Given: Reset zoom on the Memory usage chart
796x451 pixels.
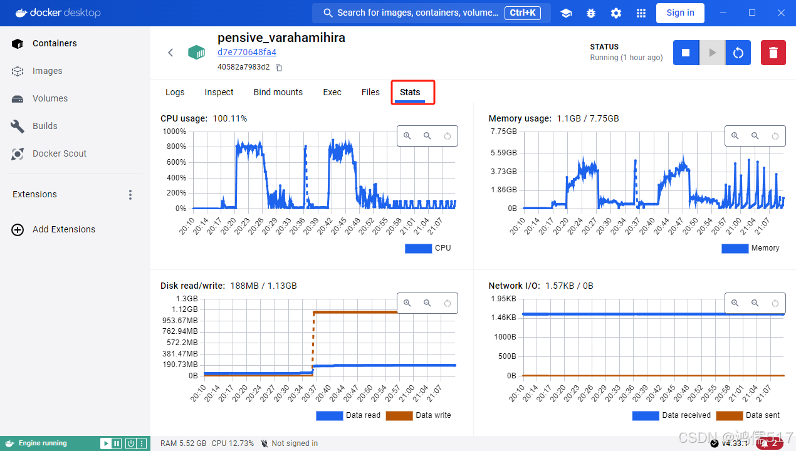Looking at the screenshot, I should coord(775,136).
